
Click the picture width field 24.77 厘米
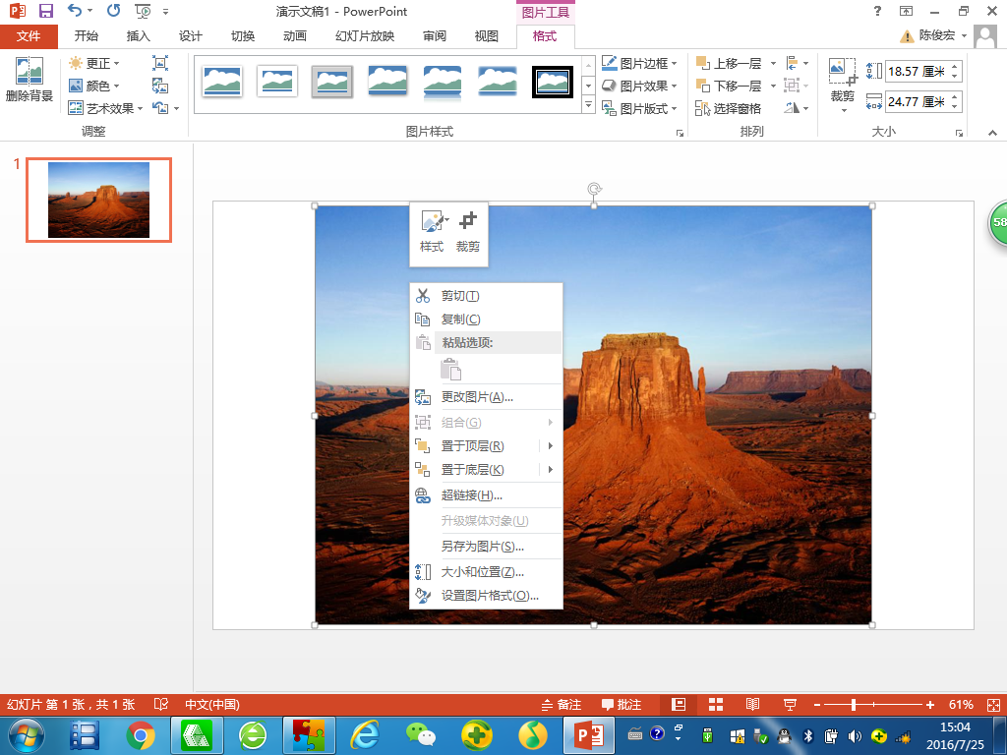click(x=917, y=101)
